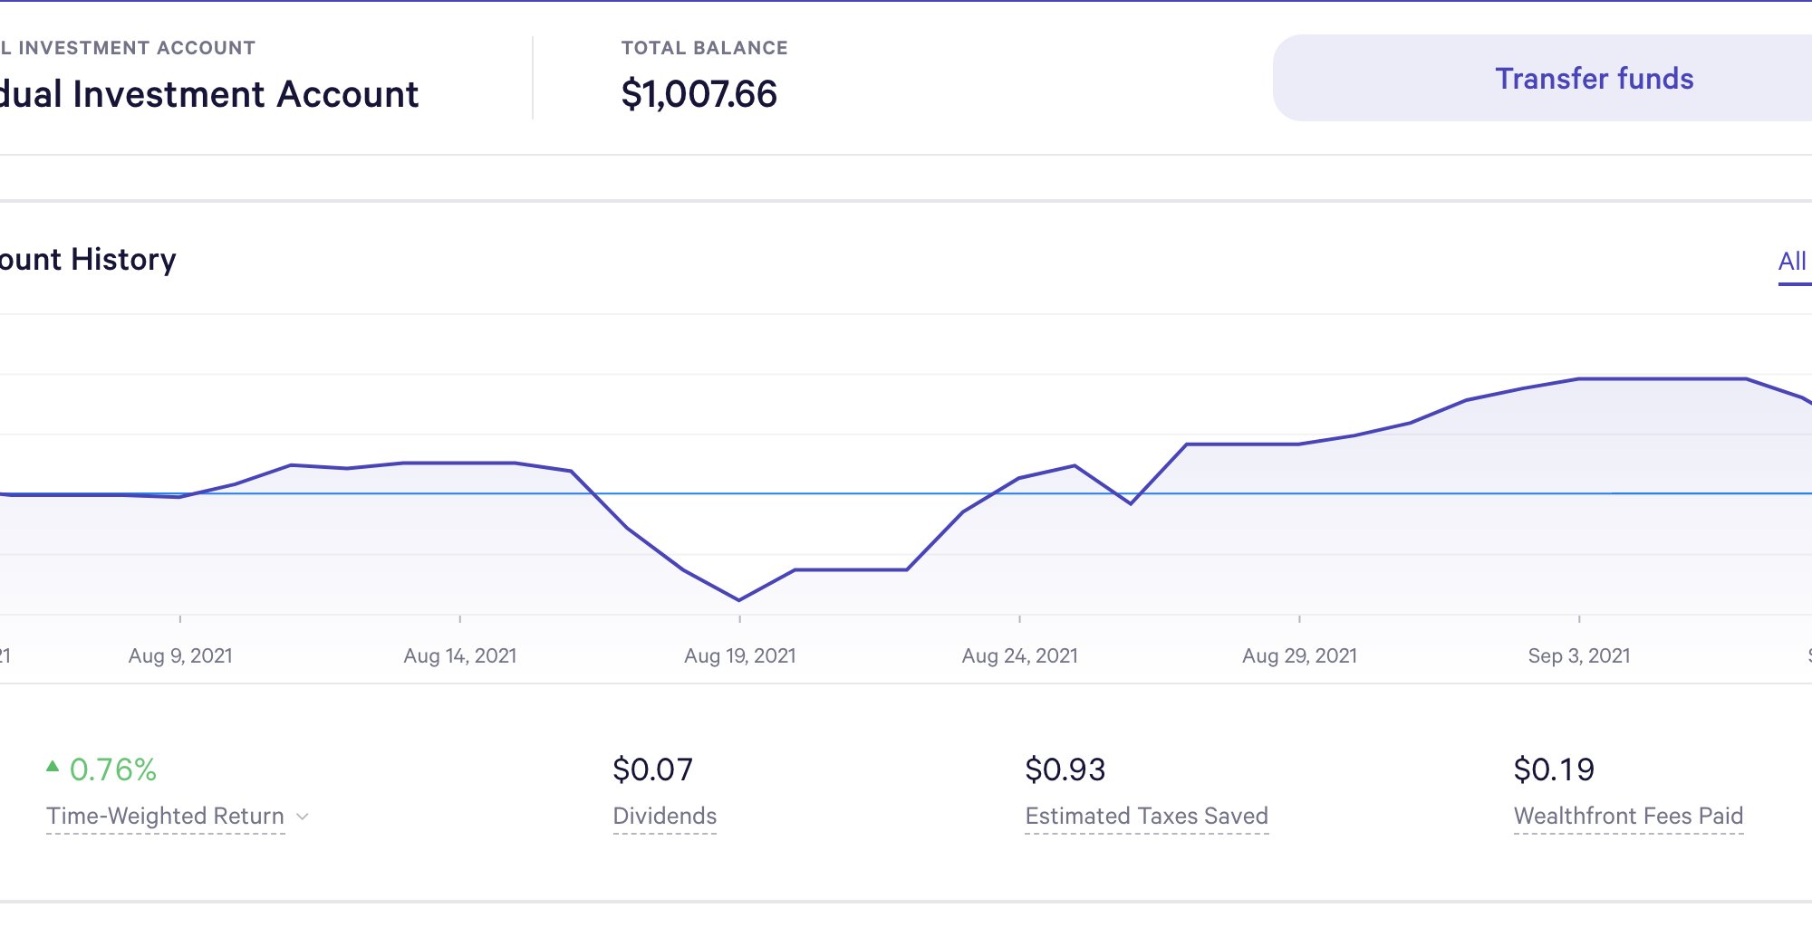This screenshot has width=1812, height=927.
Task: Select the Sep 3, 2021 axis date
Action: pyautogui.click(x=1579, y=656)
